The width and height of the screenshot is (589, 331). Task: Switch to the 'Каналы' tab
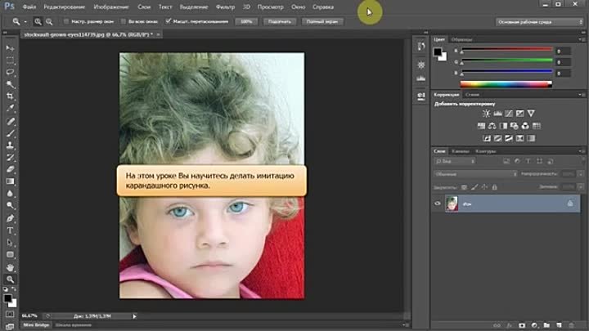[461, 151]
